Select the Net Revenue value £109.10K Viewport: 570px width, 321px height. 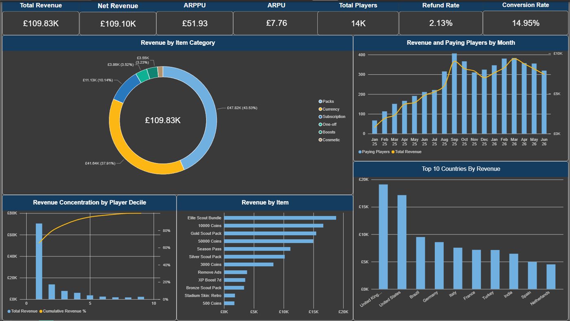118,24
